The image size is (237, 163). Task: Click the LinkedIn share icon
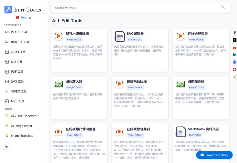point(234,55)
